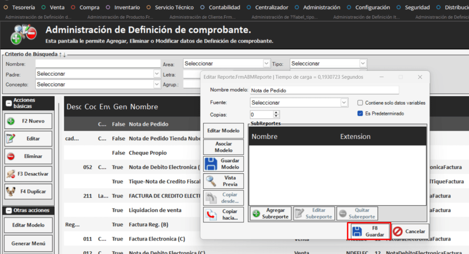Click the Guardar Modelo floppy disk icon
The width and height of the screenshot is (469, 254).
coord(211,164)
